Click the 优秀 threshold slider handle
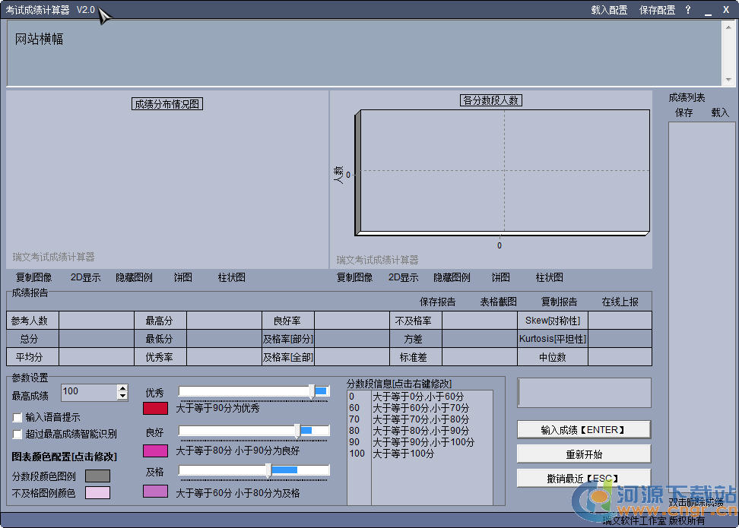739x528 pixels. coord(312,390)
